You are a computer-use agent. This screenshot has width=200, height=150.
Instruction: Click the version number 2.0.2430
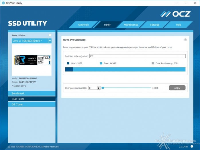(183, 147)
